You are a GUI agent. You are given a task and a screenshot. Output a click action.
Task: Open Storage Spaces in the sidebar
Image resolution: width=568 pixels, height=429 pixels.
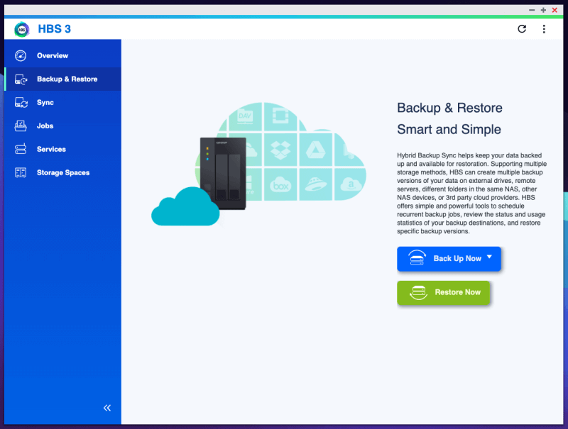point(62,173)
